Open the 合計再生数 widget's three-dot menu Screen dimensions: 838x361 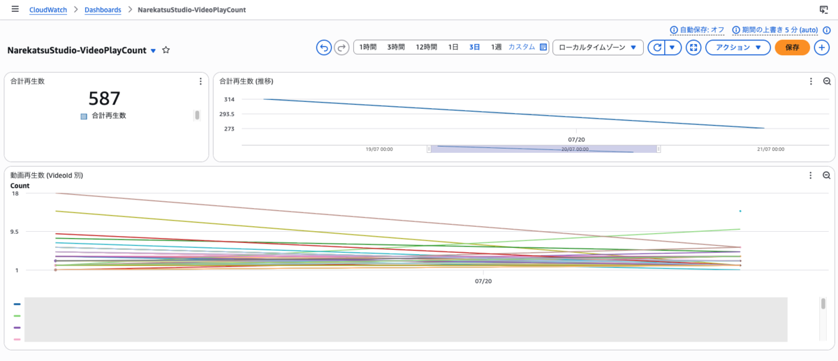(201, 81)
